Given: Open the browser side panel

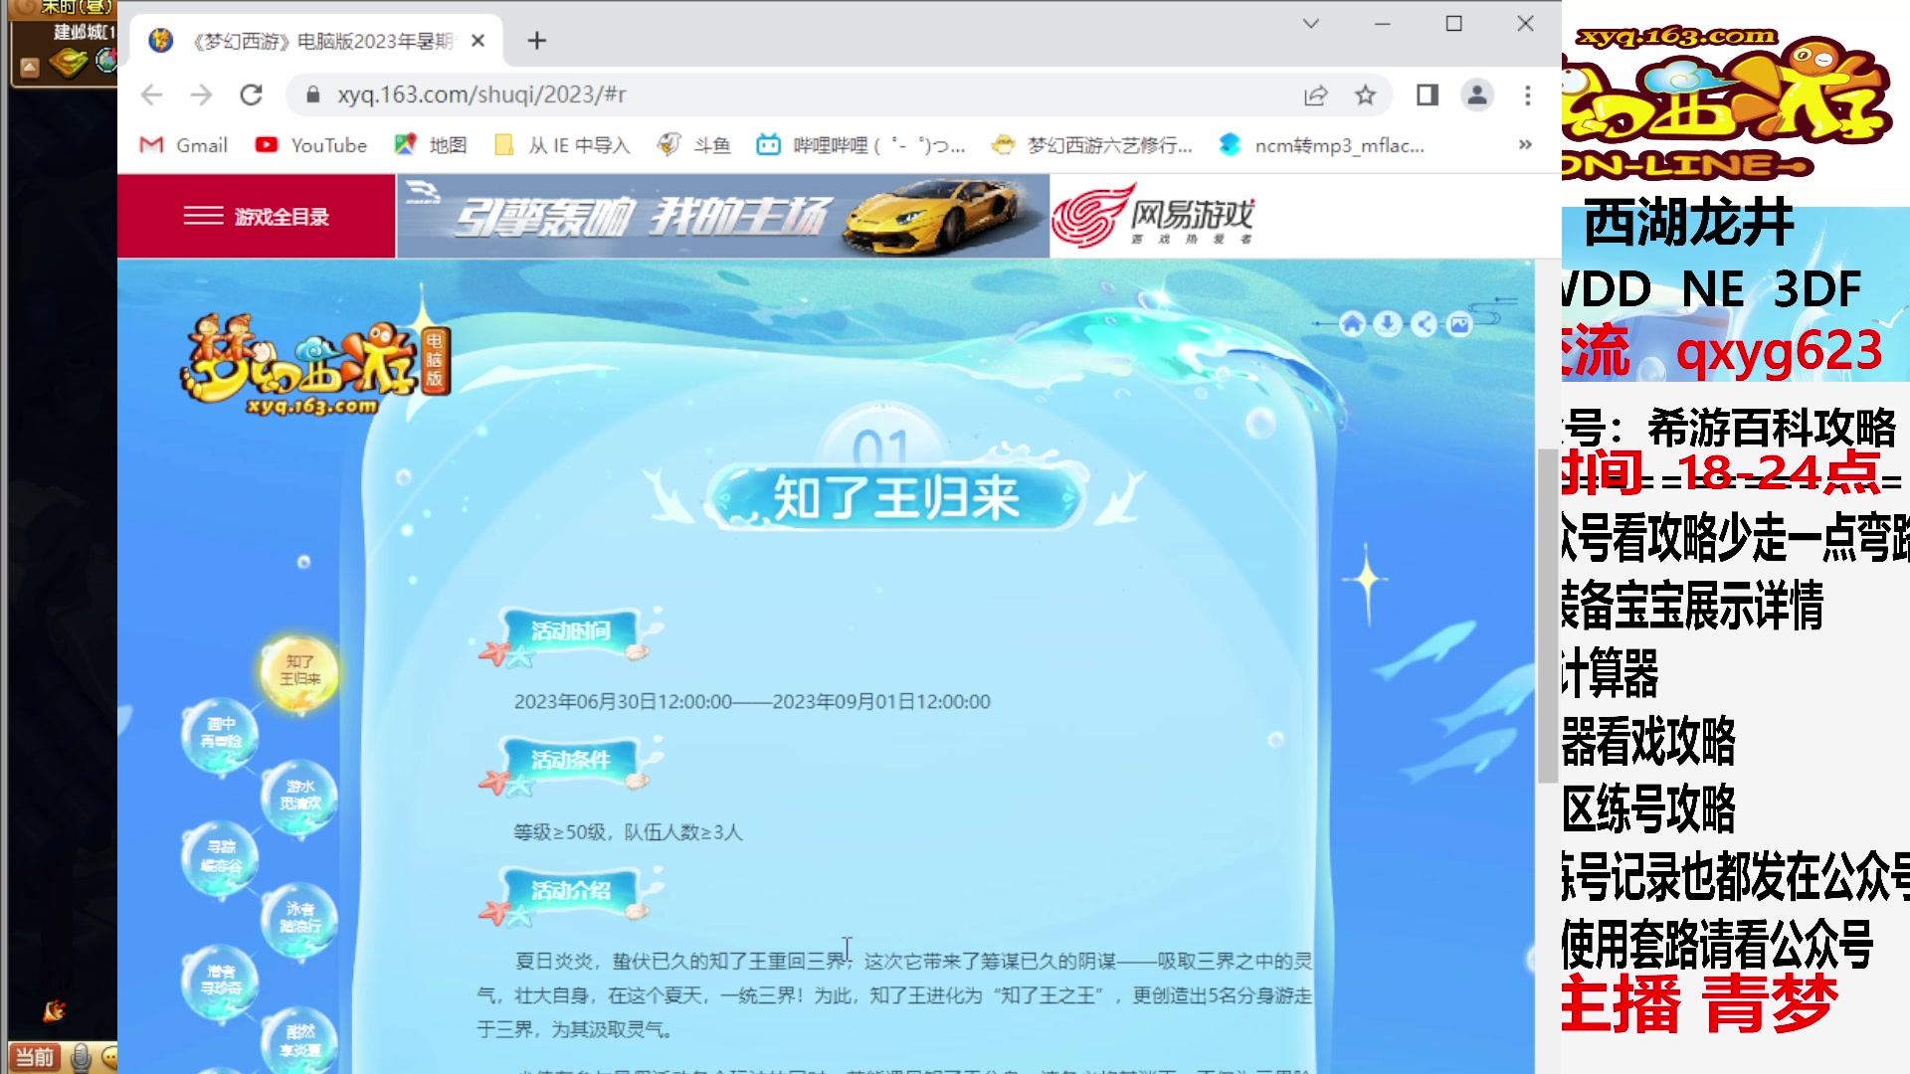Looking at the screenshot, I should [1428, 95].
